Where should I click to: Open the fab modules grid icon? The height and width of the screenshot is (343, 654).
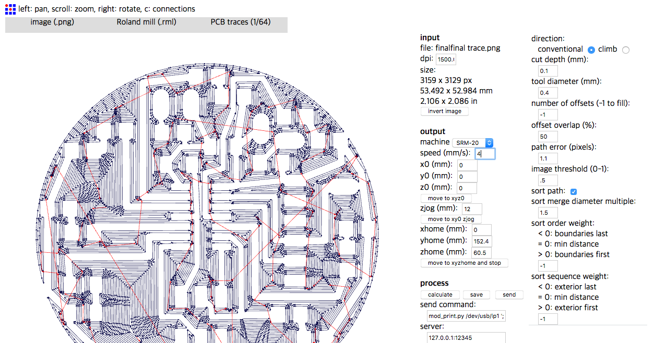click(10, 9)
